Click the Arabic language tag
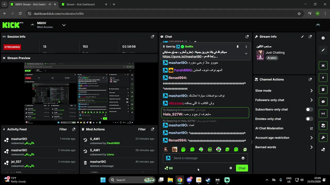Image resolution: width=330 pixels, height=185 pixels. click(x=272, y=58)
